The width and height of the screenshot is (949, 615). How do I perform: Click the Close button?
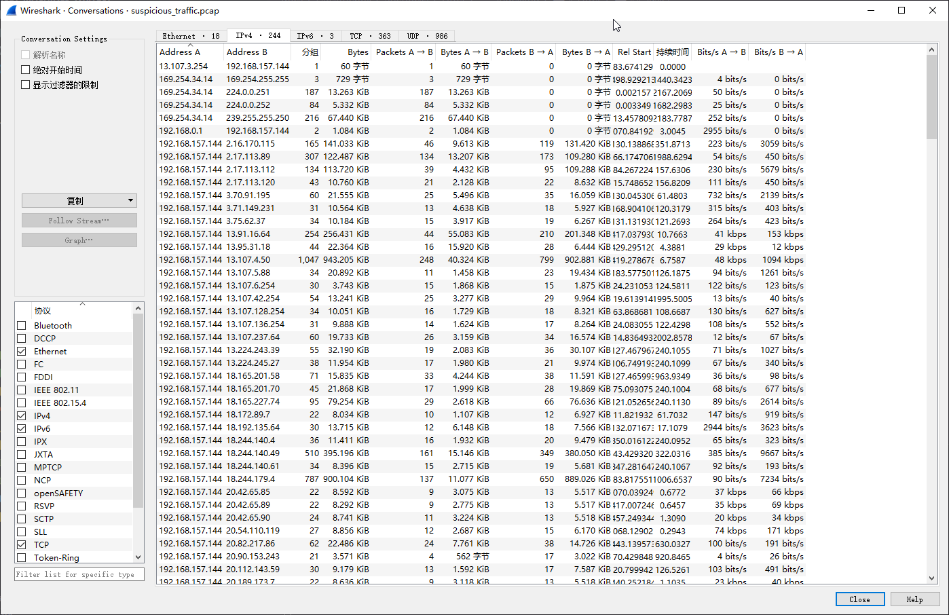click(860, 599)
